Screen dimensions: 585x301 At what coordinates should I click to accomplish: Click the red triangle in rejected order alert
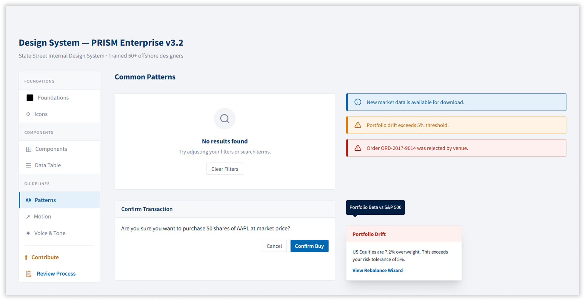358,148
